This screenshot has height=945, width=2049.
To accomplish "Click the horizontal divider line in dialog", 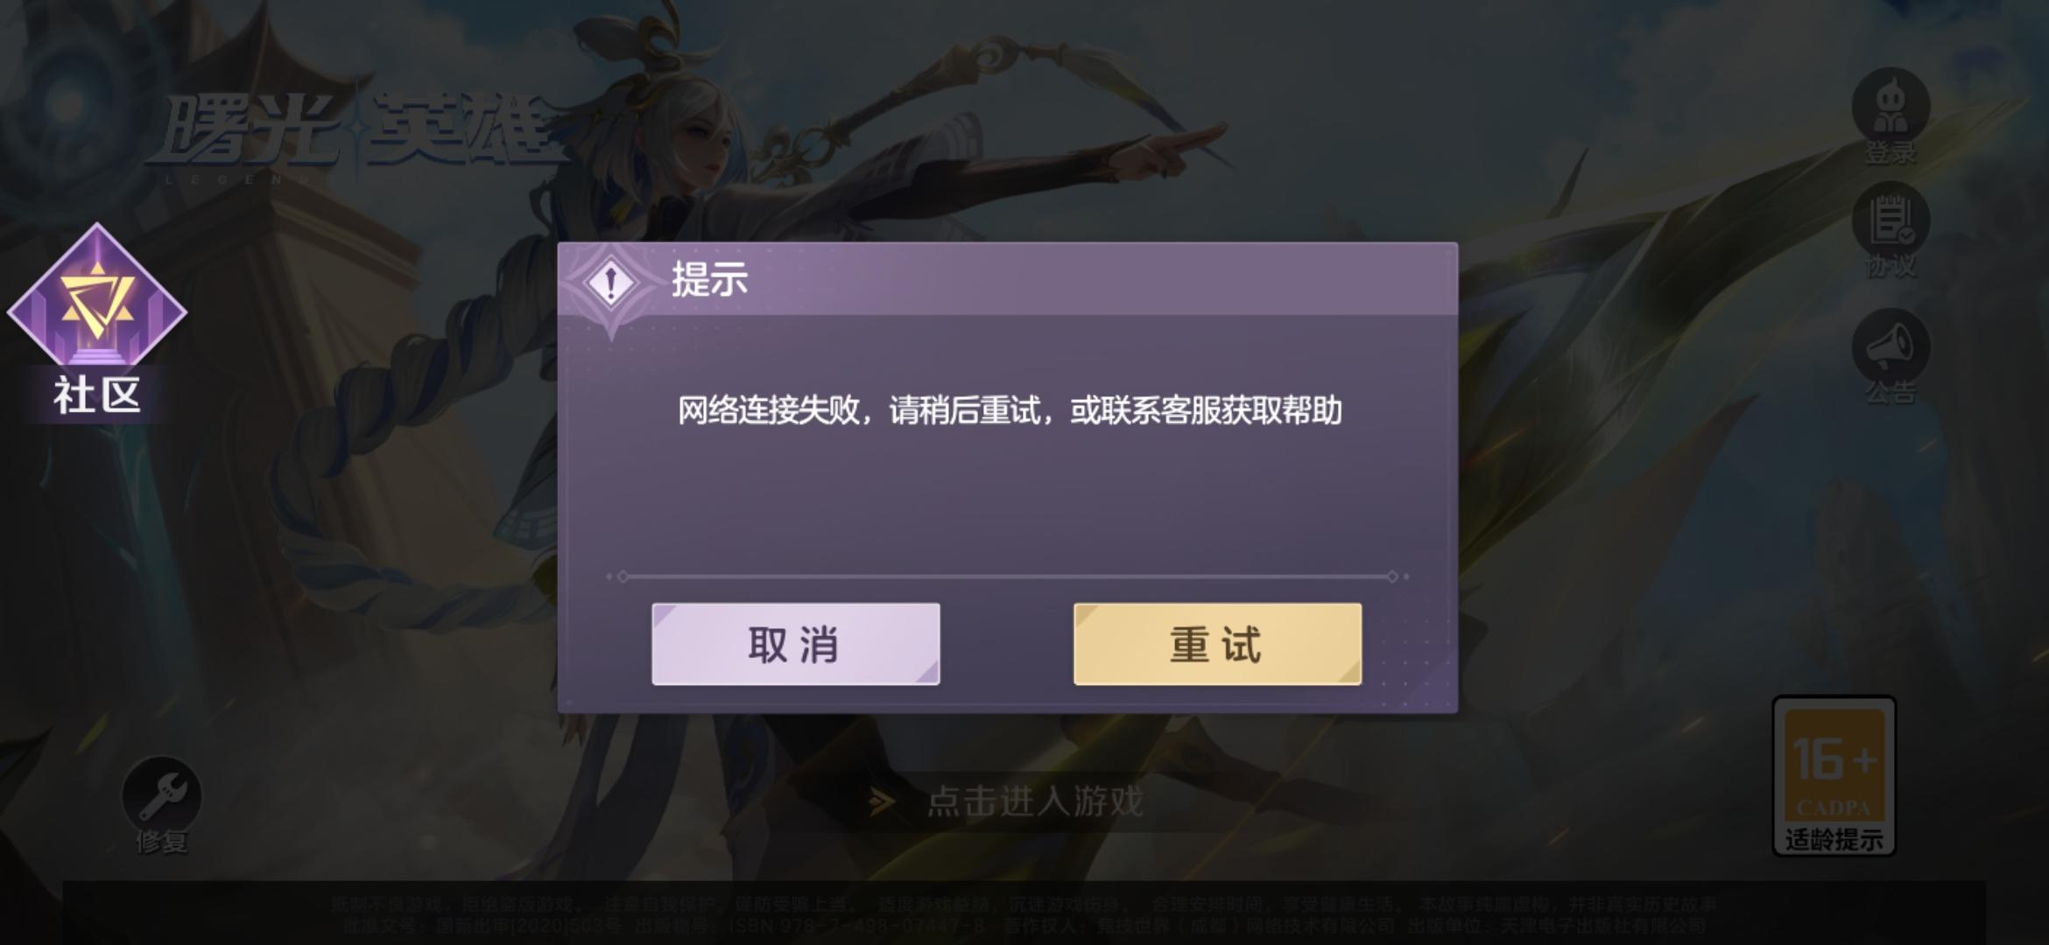I will coord(1008,577).
